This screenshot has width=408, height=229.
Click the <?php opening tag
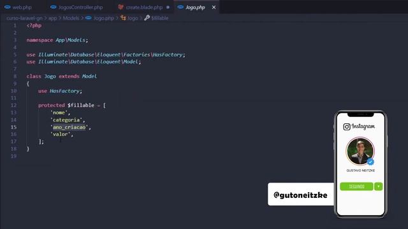coord(34,25)
